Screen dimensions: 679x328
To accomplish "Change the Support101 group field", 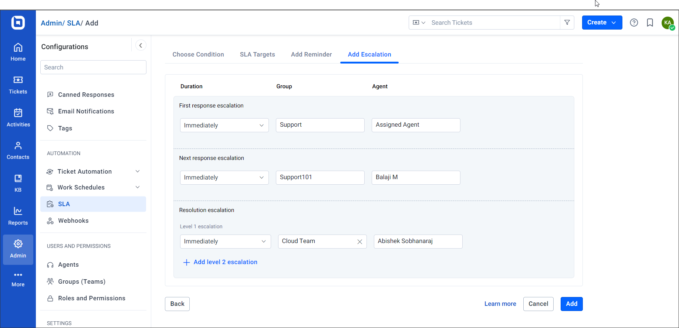I will coord(320,178).
